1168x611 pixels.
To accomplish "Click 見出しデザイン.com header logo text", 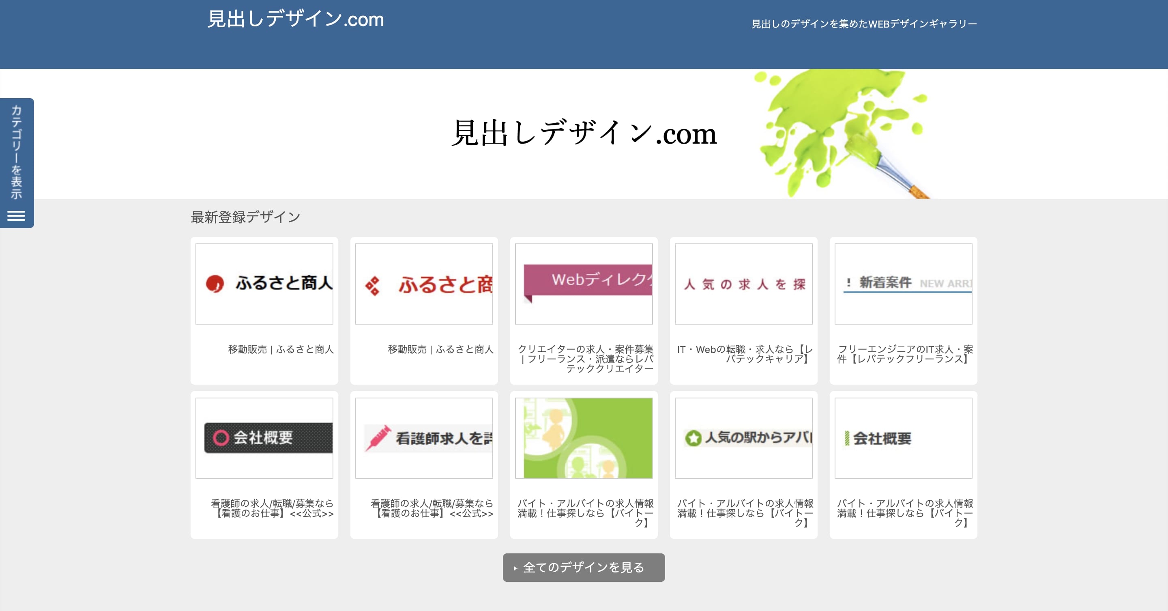I will point(295,20).
